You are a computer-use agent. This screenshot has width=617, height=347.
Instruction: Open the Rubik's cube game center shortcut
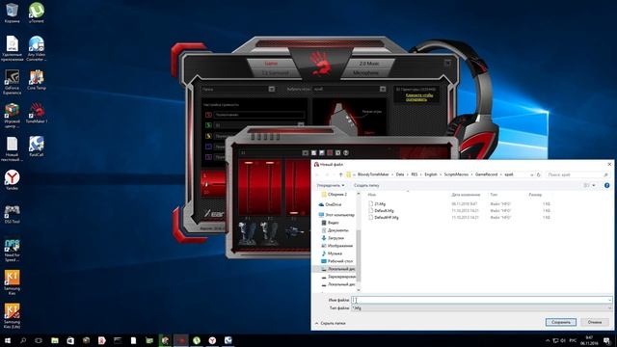pyautogui.click(x=13, y=116)
